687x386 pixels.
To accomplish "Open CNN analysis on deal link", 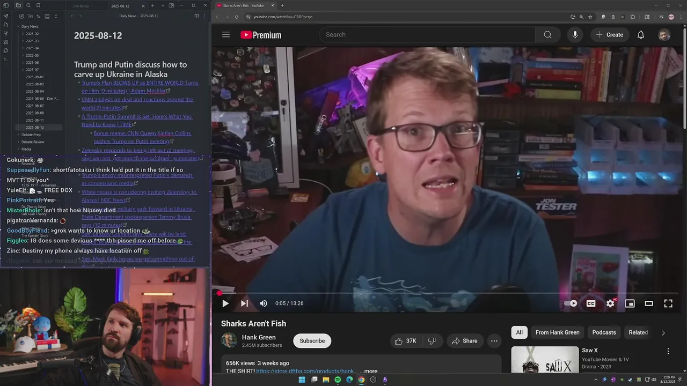I will pyautogui.click(x=137, y=103).
